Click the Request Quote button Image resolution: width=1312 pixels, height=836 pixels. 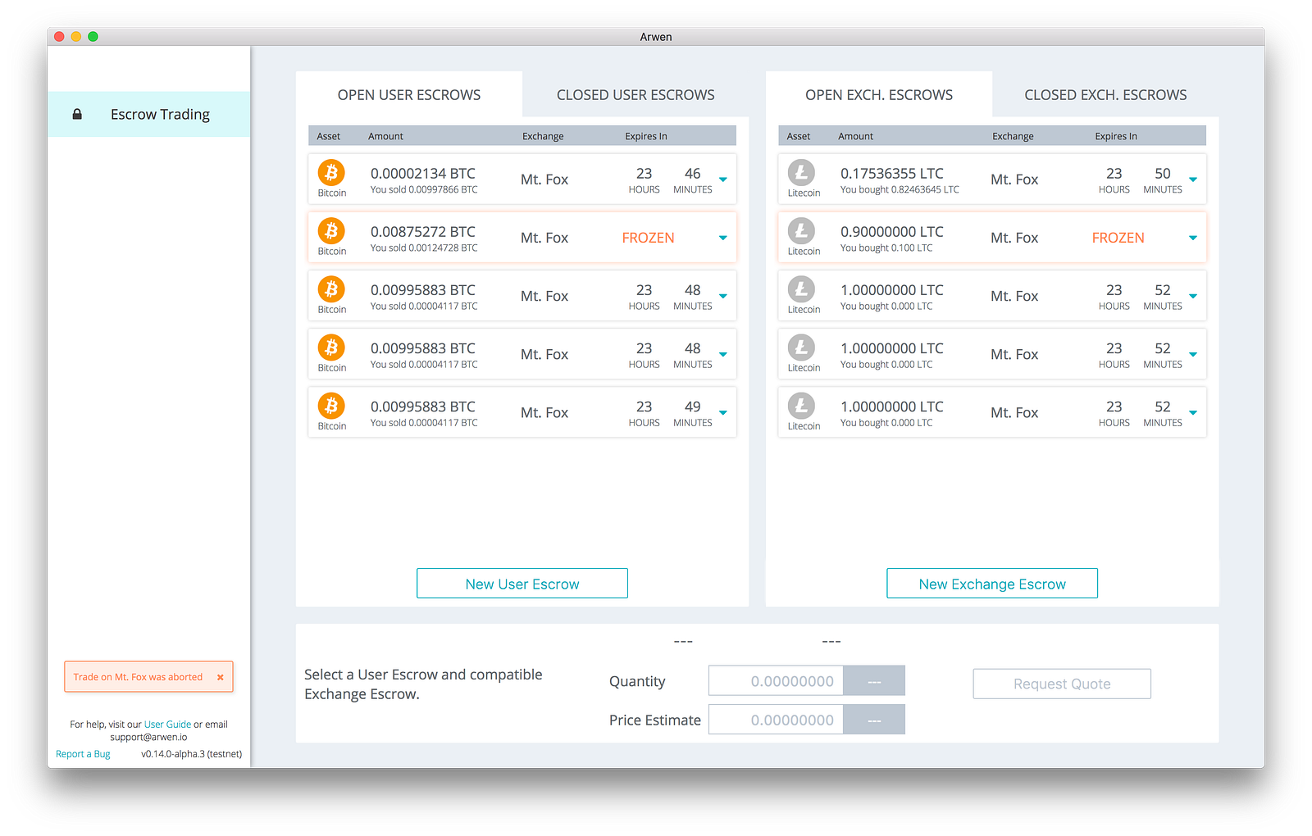[1062, 684]
